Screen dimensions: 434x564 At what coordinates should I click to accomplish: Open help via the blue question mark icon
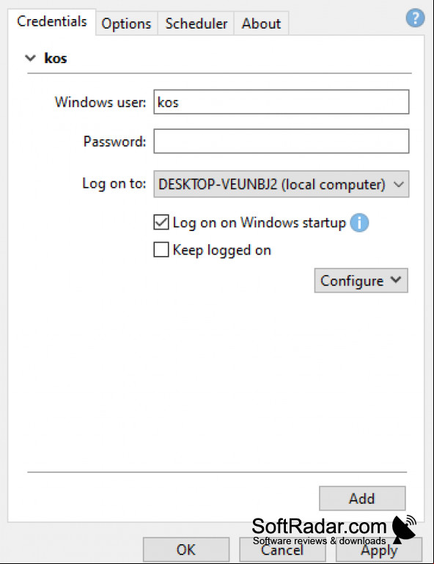pyautogui.click(x=415, y=18)
